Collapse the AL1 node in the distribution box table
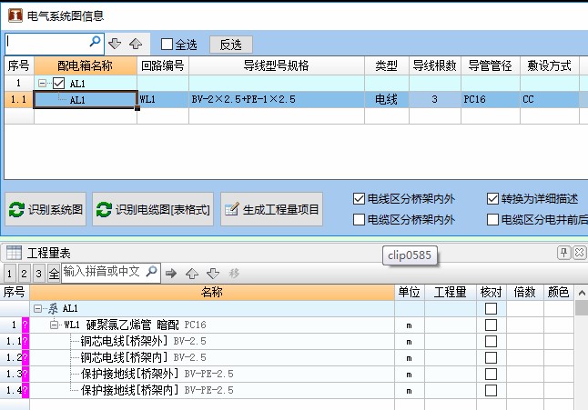588x410 pixels. pyautogui.click(x=42, y=84)
